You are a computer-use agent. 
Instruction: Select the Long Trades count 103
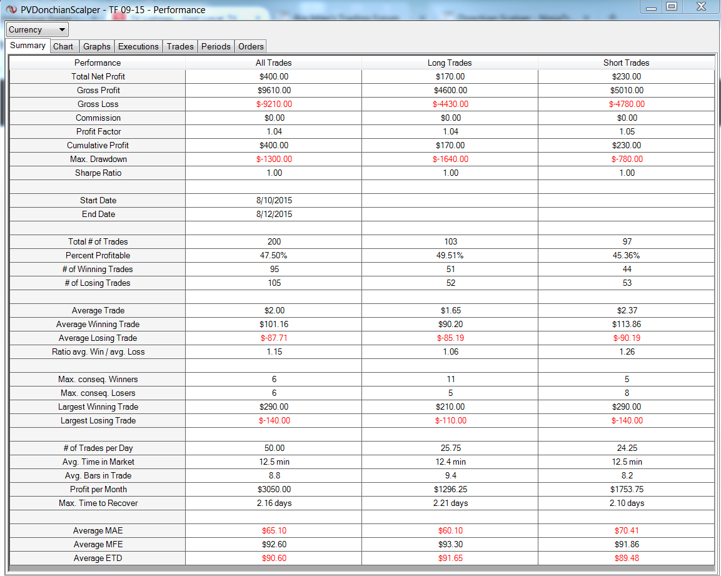point(450,241)
